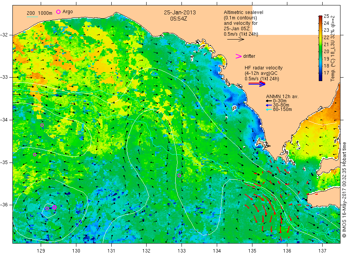Click the blue 30-80m ANMN arrow symbol
The height and width of the screenshot is (256, 349).
(269, 105)
